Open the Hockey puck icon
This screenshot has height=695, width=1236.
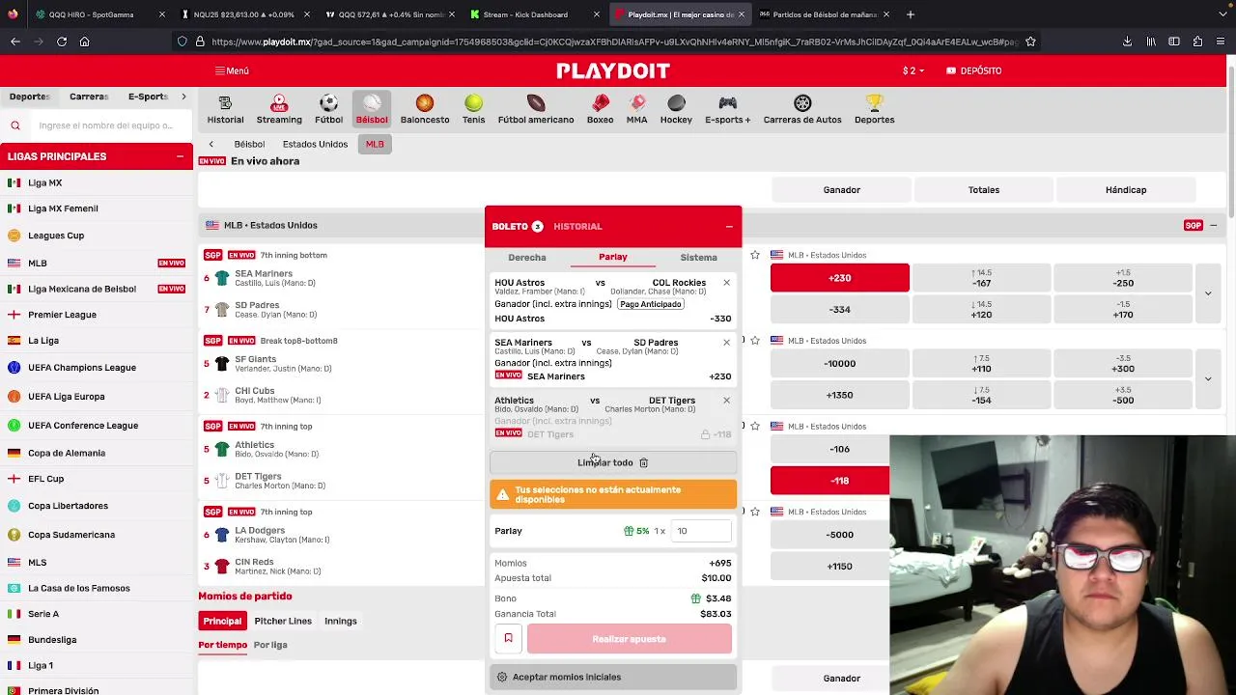(x=676, y=103)
